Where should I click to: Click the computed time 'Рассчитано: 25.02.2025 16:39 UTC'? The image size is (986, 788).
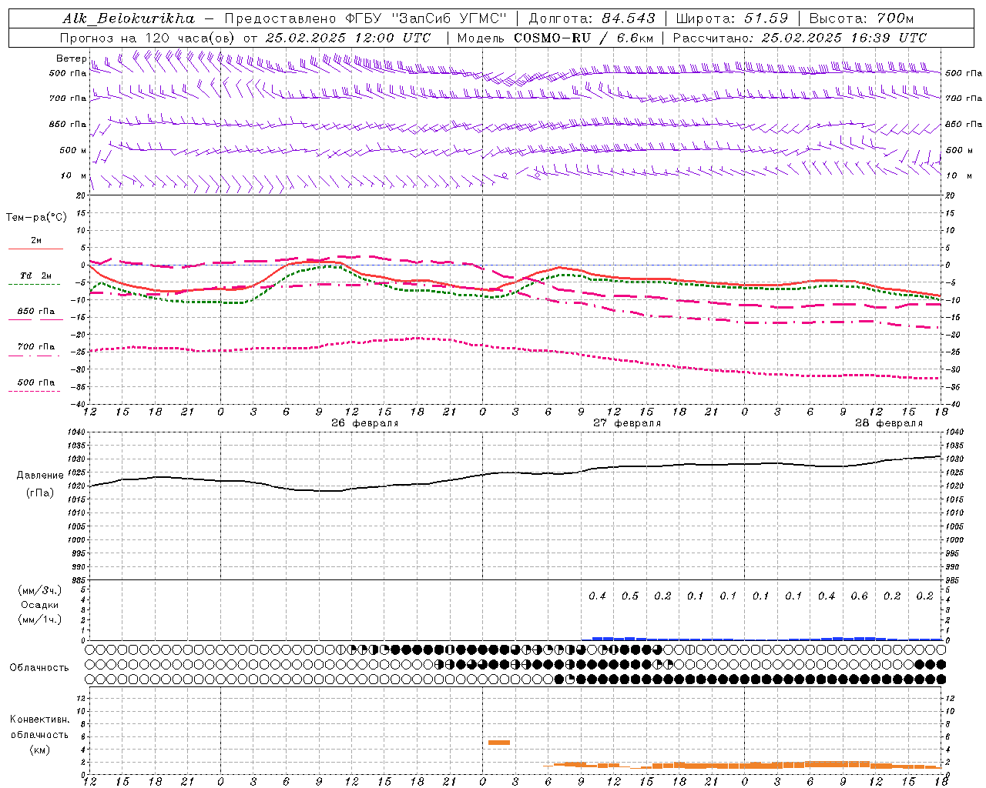pyautogui.click(x=800, y=38)
